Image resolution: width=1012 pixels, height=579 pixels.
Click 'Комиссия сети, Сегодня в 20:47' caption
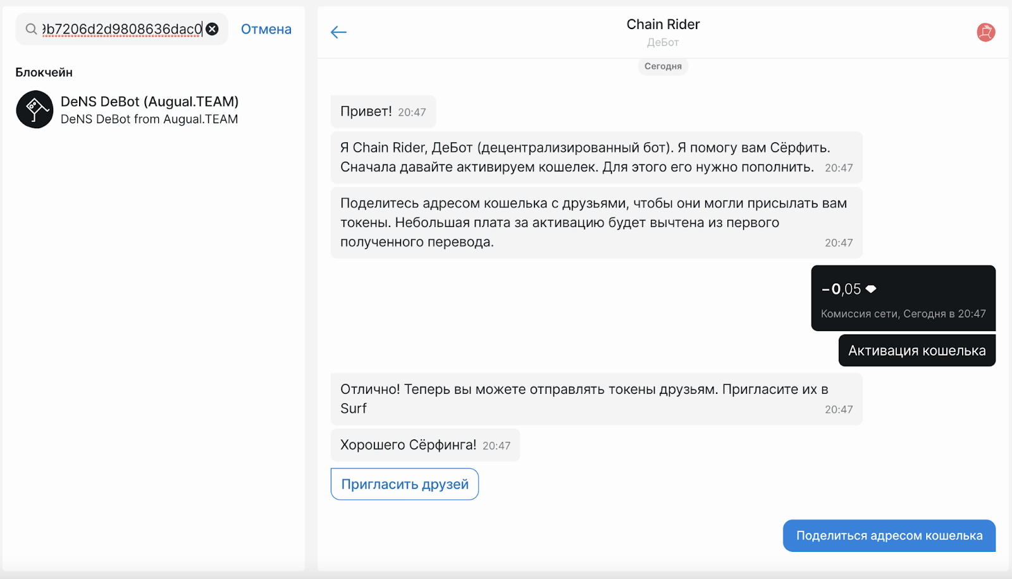pos(903,314)
